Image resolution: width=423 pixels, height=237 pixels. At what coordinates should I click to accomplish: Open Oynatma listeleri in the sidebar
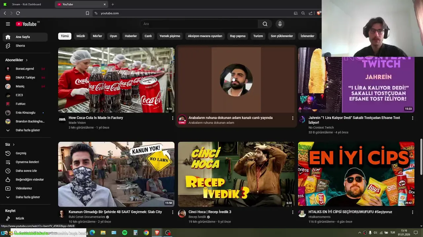click(25, 162)
